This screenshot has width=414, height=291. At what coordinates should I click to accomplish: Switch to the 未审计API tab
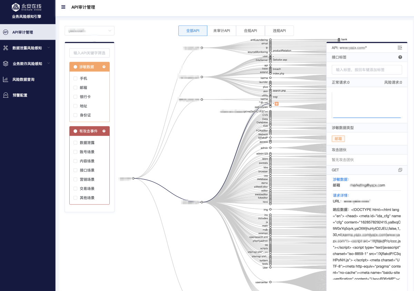pos(221,31)
